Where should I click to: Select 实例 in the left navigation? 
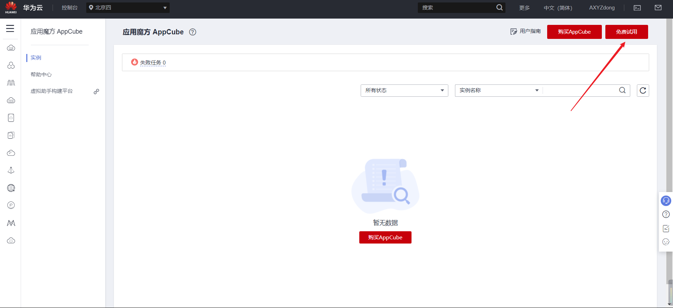[x=36, y=57]
